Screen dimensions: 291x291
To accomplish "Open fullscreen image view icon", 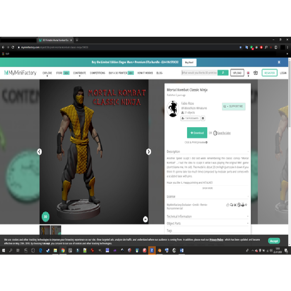I will (x=145, y=219).
